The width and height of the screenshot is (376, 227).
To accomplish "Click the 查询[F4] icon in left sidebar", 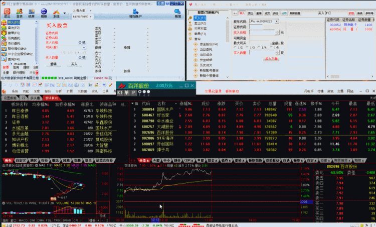I will point(4,59).
